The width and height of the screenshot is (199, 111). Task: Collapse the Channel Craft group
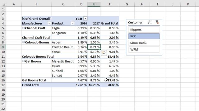[x=24, y=28]
